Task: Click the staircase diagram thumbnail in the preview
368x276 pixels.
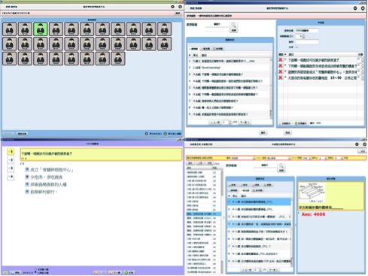Action: click(312, 193)
